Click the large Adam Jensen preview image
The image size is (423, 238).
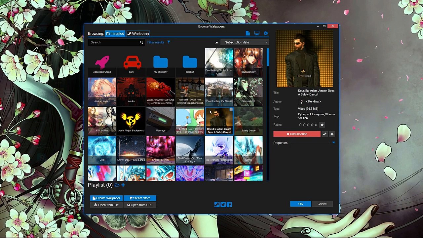304,59
